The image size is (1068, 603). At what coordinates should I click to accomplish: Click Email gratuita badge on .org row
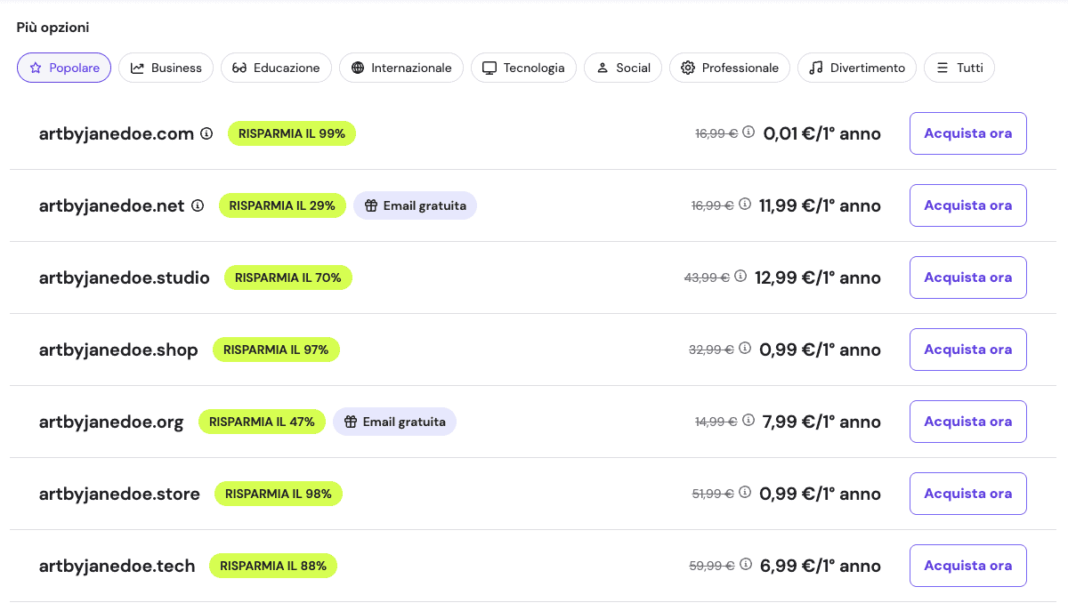click(x=394, y=422)
